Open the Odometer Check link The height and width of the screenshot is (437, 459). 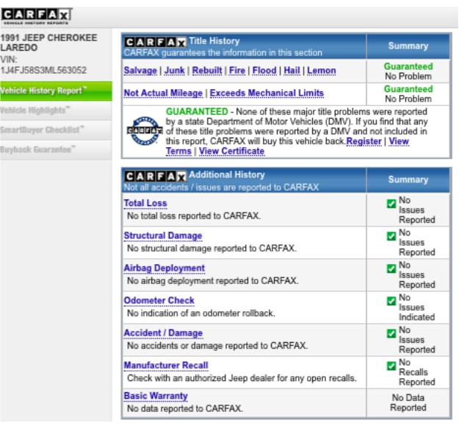pyautogui.click(x=159, y=301)
